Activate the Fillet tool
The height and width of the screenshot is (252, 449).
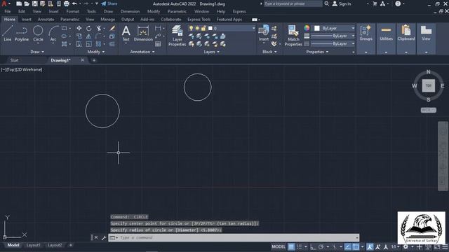99,36
